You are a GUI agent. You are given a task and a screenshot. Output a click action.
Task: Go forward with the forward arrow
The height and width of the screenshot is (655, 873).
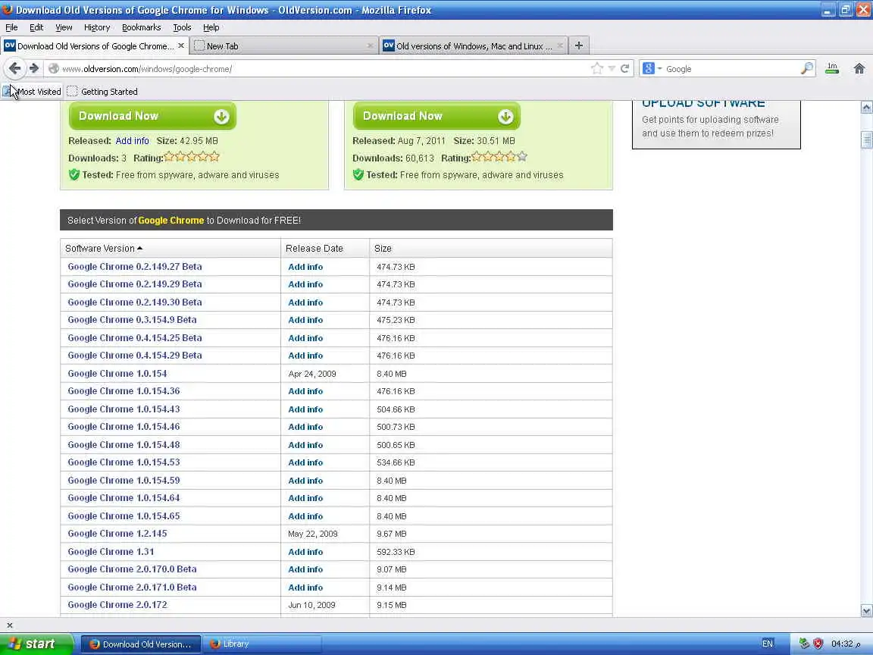point(34,68)
